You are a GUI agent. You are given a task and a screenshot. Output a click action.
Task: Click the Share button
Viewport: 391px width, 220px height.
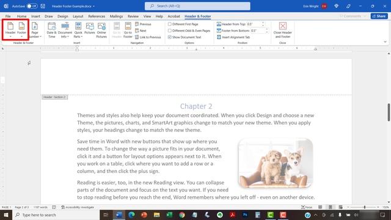[x=379, y=16]
